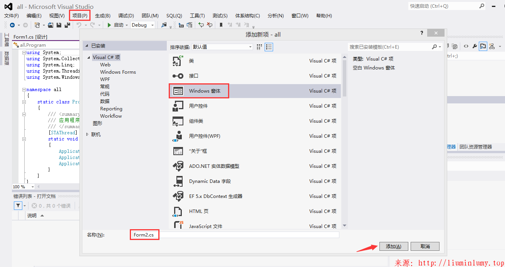
Task: Open the 工具(T) menu
Action: [x=197, y=16]
